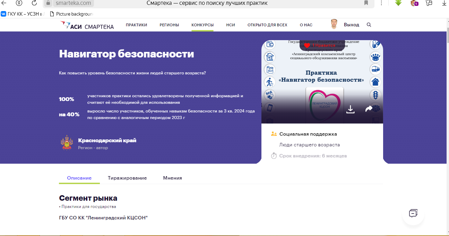Open the НСИ menu item

tap(231, 25)
